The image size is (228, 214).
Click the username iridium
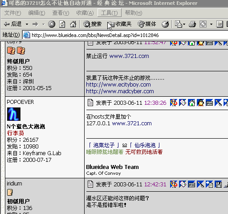(14, 184)
